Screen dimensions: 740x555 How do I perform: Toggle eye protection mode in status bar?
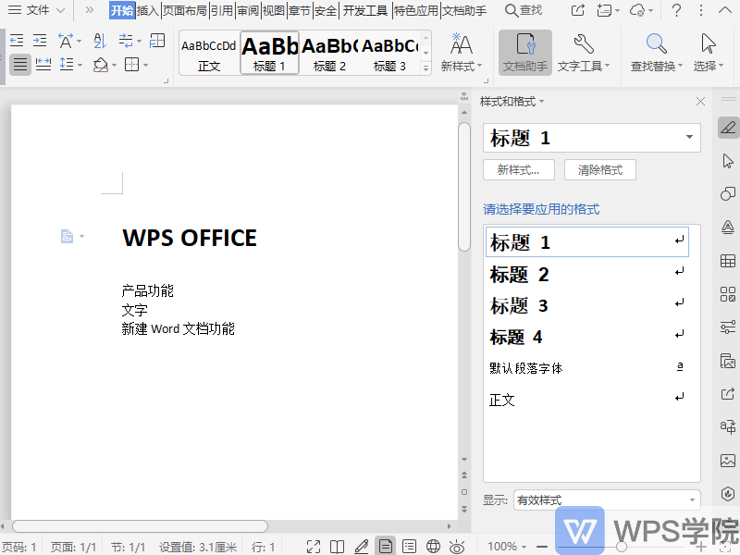coord(457,547)
